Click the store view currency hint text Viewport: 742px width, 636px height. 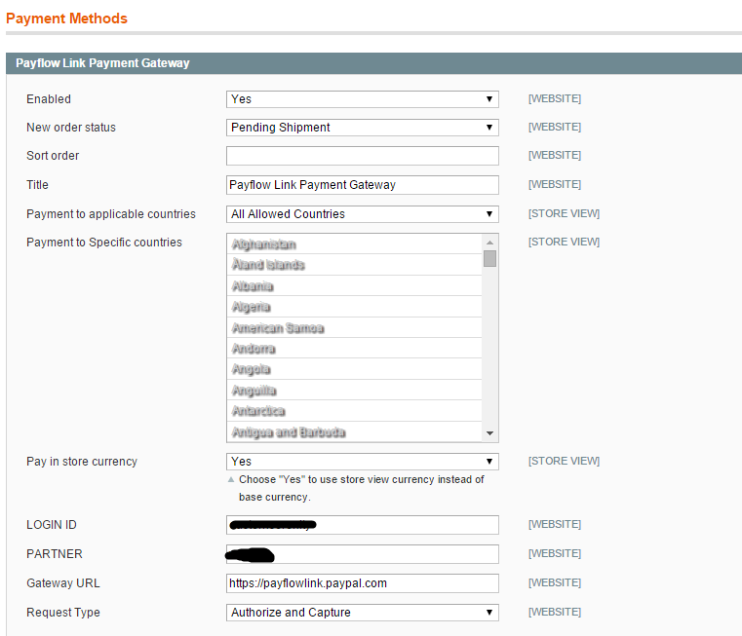click(x=361, y=489)
